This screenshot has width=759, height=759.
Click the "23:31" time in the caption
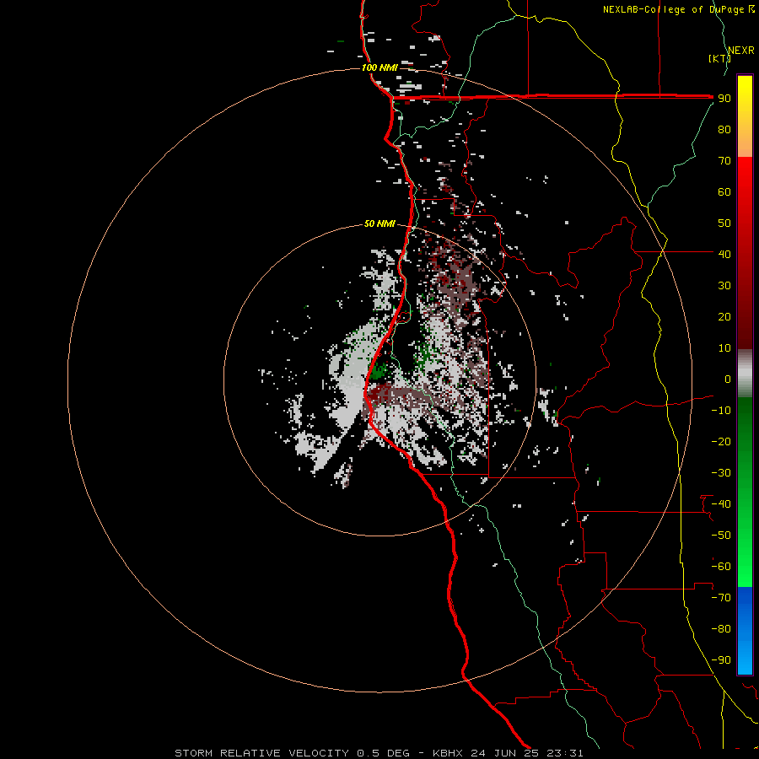pyautogui.click(x=565, y=753)
